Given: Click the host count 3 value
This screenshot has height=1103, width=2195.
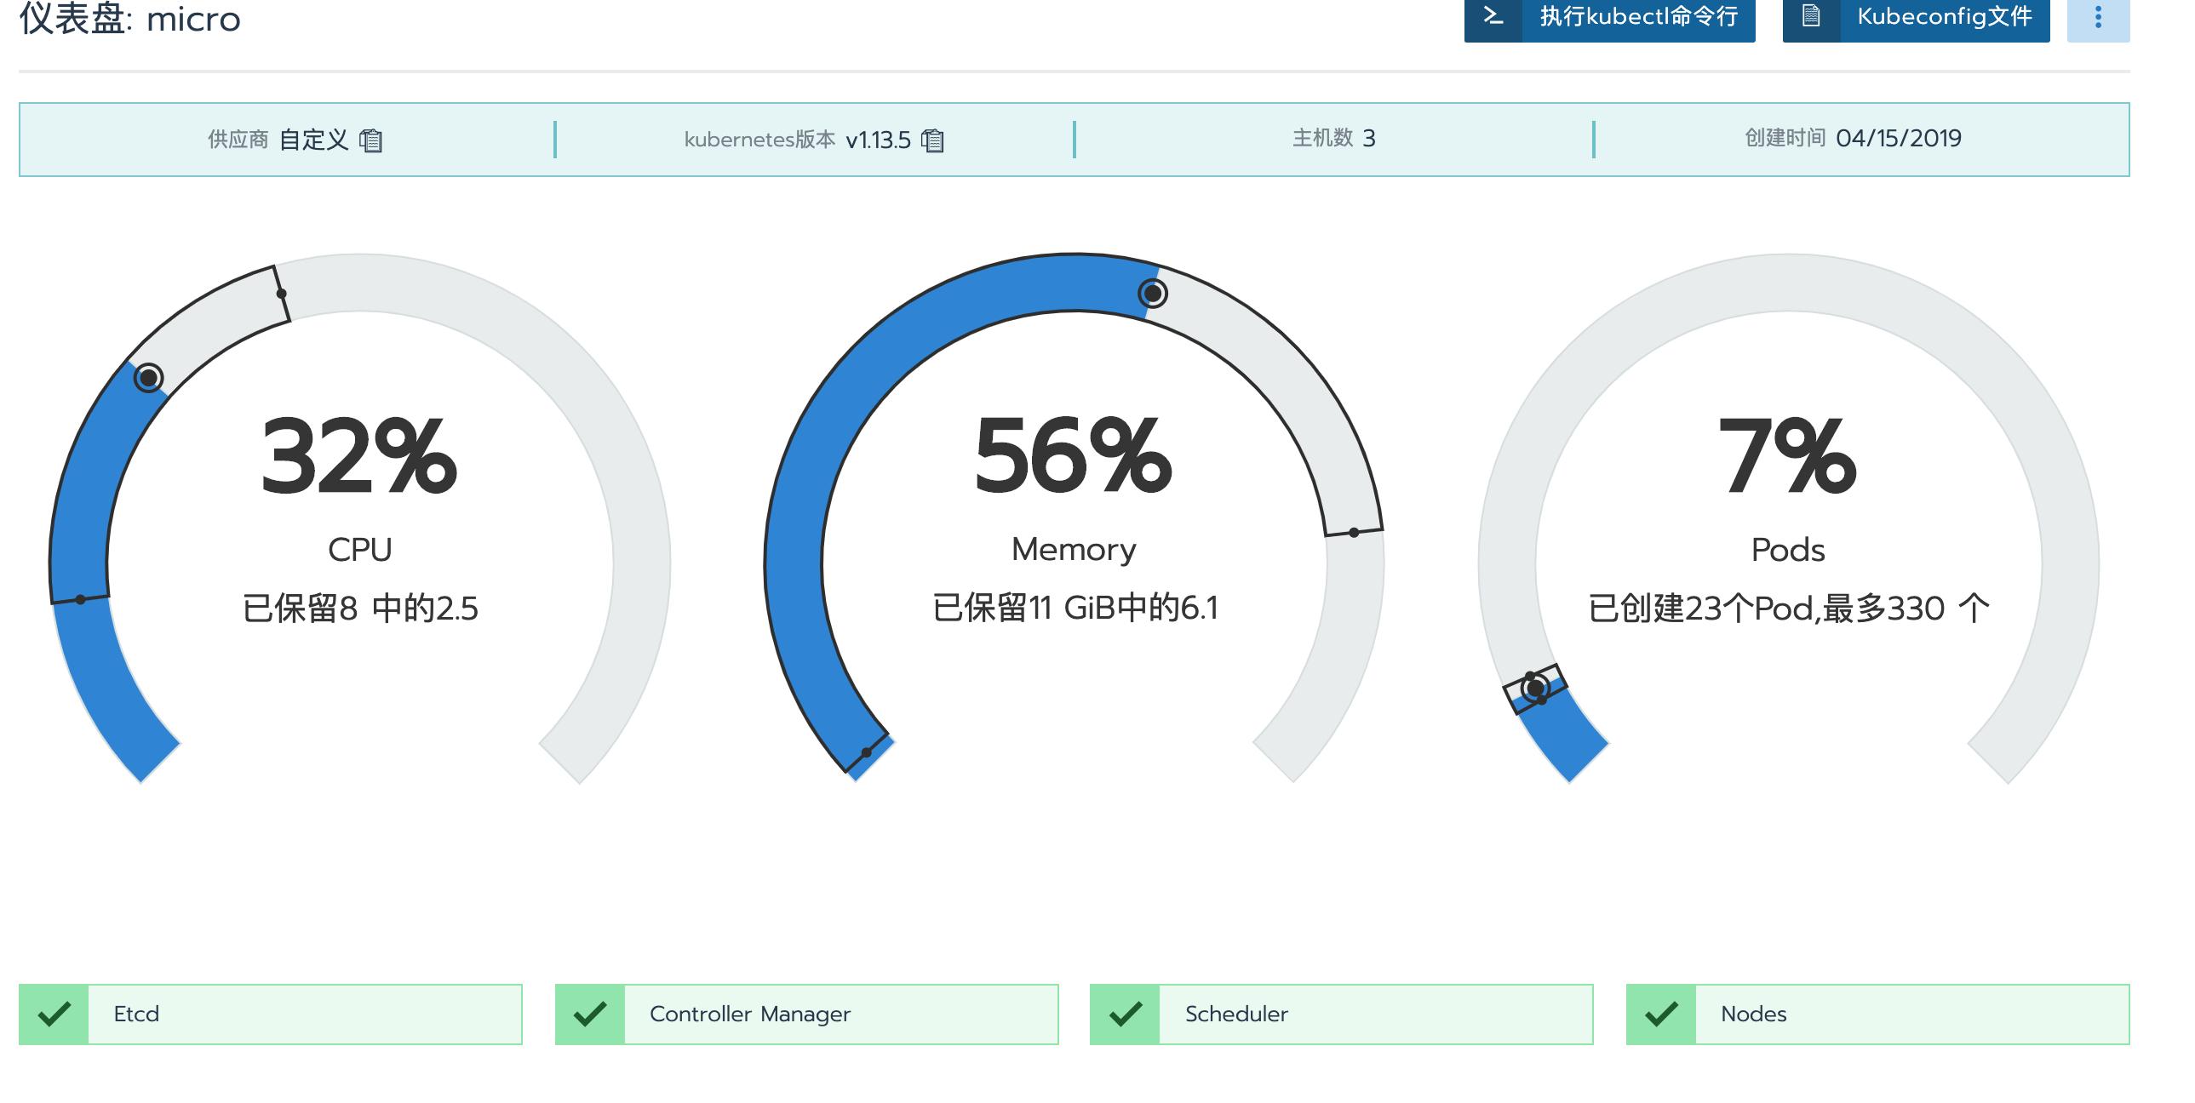Looking at the screenshot, I should [x=1368, y=138].
